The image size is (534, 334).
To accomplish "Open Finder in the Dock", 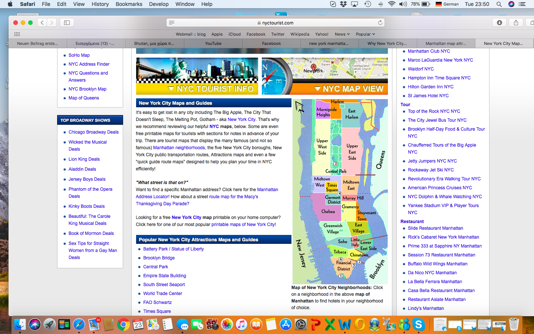I will coord(20,324).
